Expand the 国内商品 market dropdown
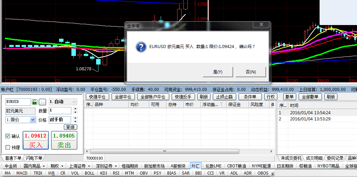The image size is (357, 177). (44, 166)
